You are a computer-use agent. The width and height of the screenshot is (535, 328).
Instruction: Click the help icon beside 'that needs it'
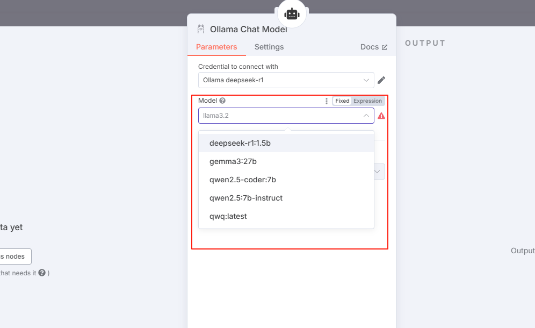coord(42,273)
